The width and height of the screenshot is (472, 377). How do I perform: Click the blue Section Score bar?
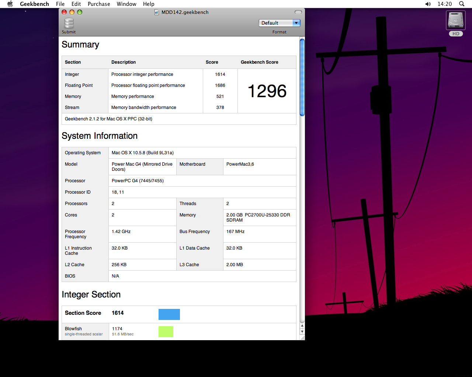169,314
